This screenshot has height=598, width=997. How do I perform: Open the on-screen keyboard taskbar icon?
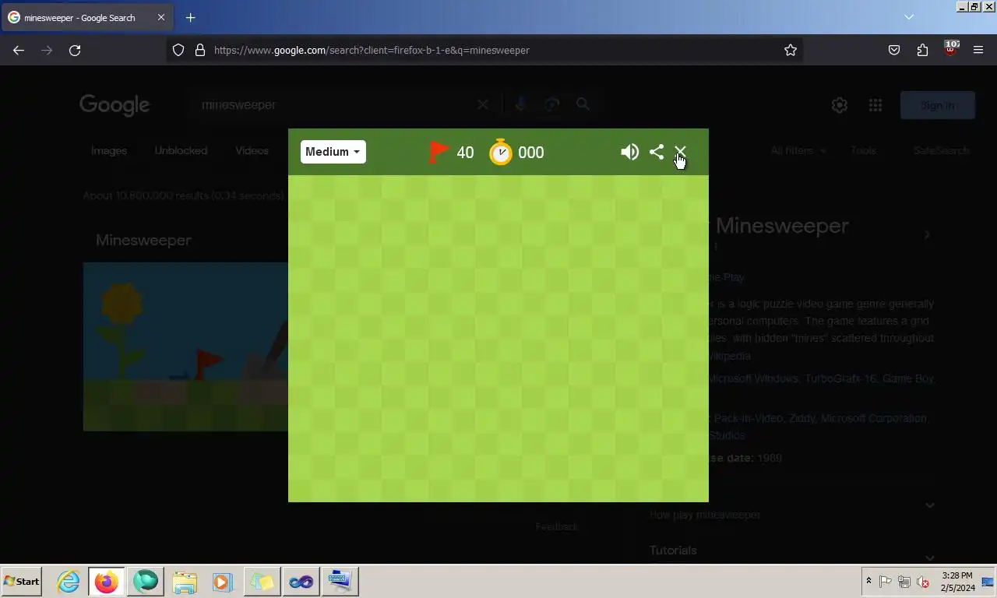[x=340, y=582]
